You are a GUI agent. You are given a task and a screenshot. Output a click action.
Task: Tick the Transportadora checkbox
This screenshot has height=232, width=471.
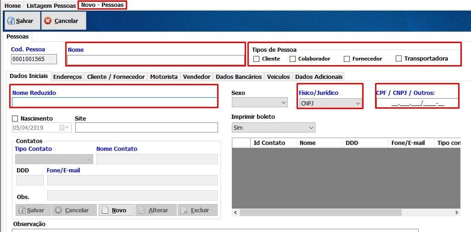coord(398,59)
